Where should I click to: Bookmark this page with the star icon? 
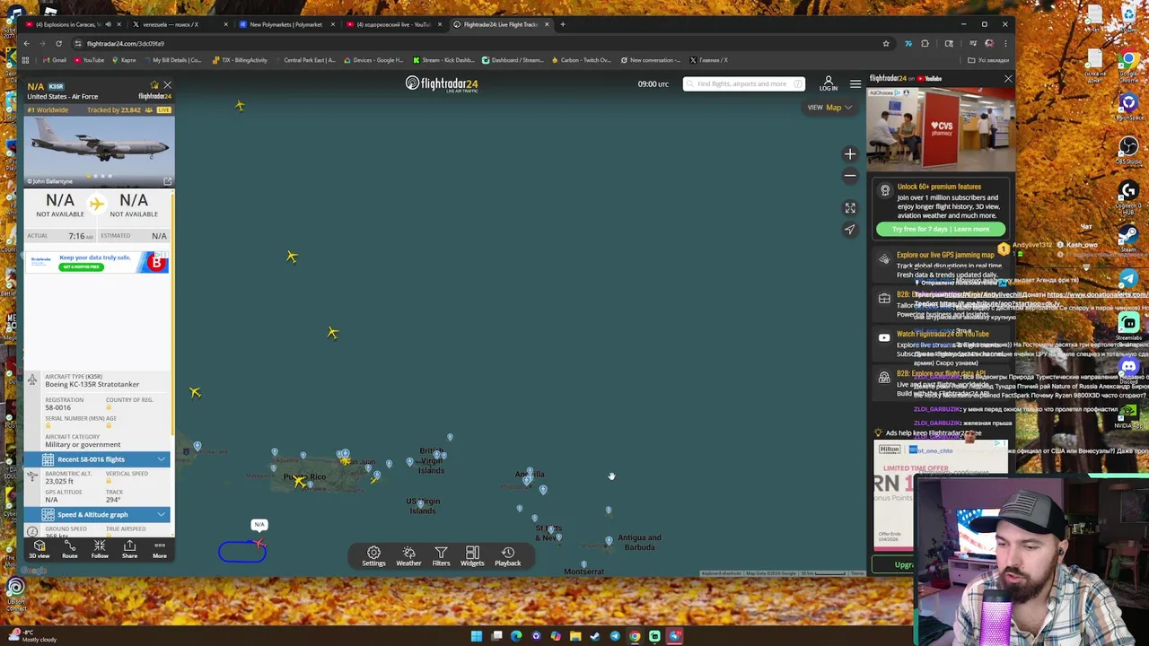click(x=886, y=43)
